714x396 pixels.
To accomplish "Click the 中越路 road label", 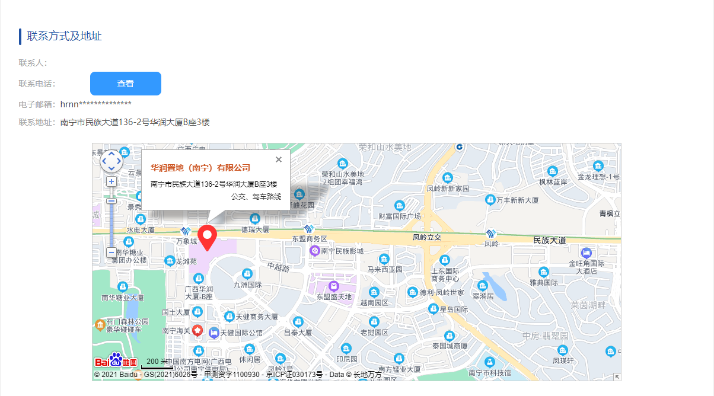I will 278,267.
